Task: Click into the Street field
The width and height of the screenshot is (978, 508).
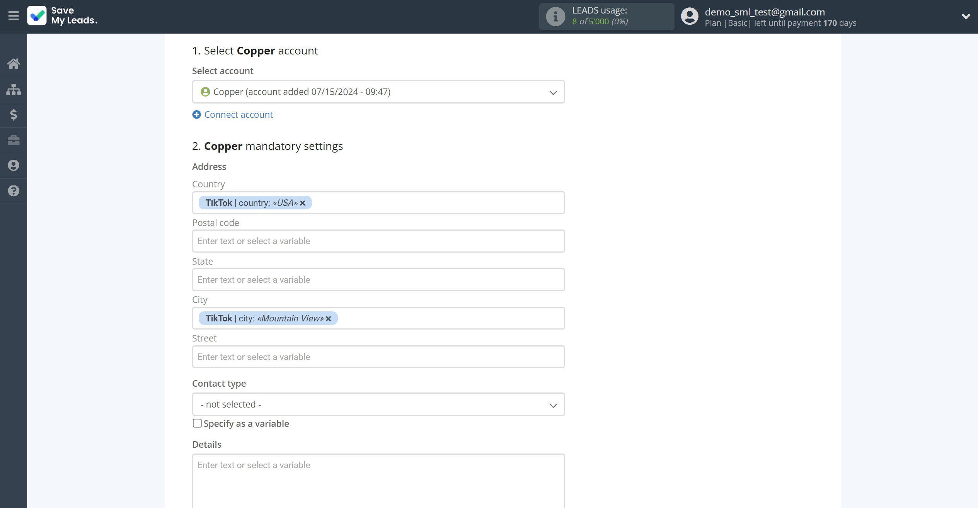Action: point(378,357)
